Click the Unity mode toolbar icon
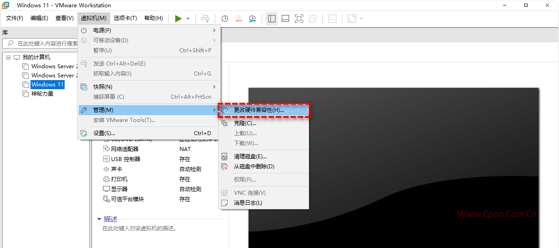Viewport: 559px width, 248px height. (x=313, y=19)
